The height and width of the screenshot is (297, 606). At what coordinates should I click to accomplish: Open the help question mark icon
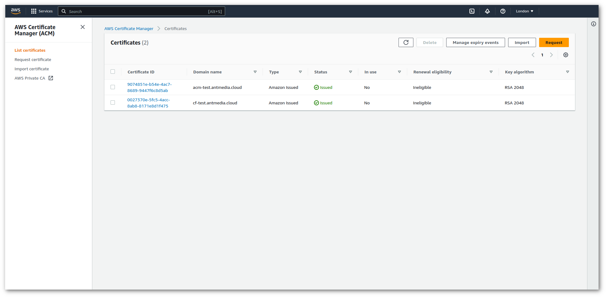click(x=503, y=11)
